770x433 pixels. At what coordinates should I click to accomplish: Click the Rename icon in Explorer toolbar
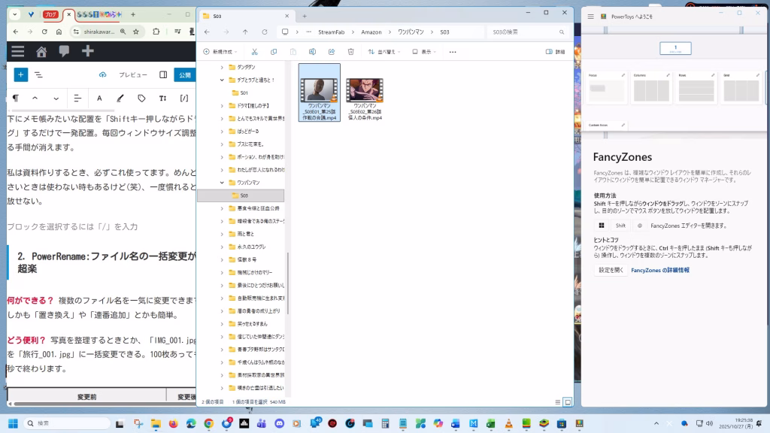(x=312, y=52)
